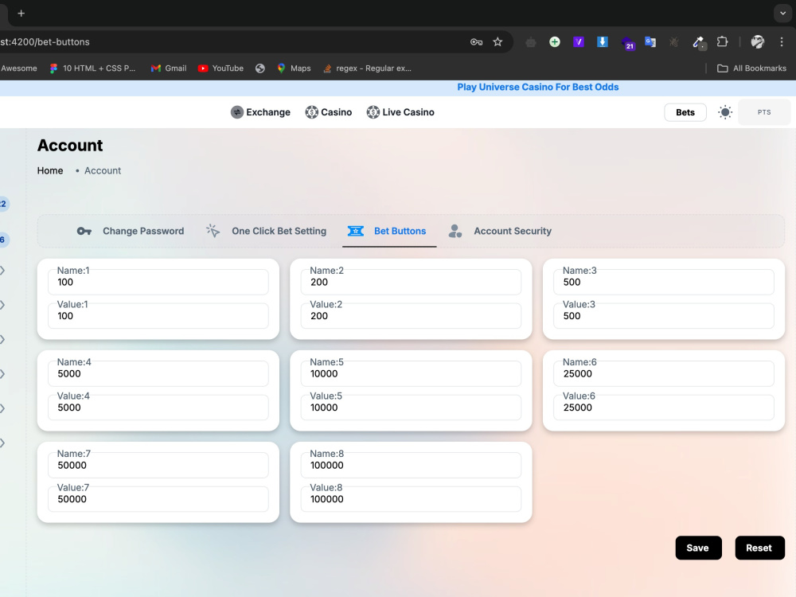Go to the Exchange section

point(260,112)
